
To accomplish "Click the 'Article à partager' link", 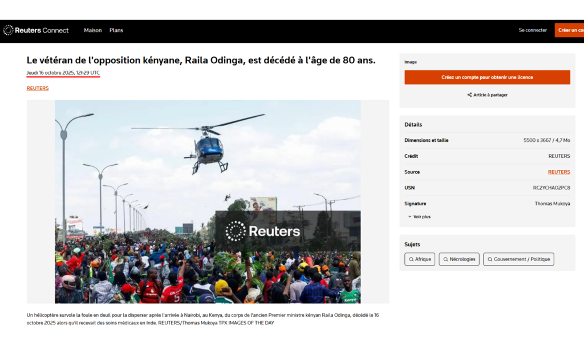I will (490, 95).
